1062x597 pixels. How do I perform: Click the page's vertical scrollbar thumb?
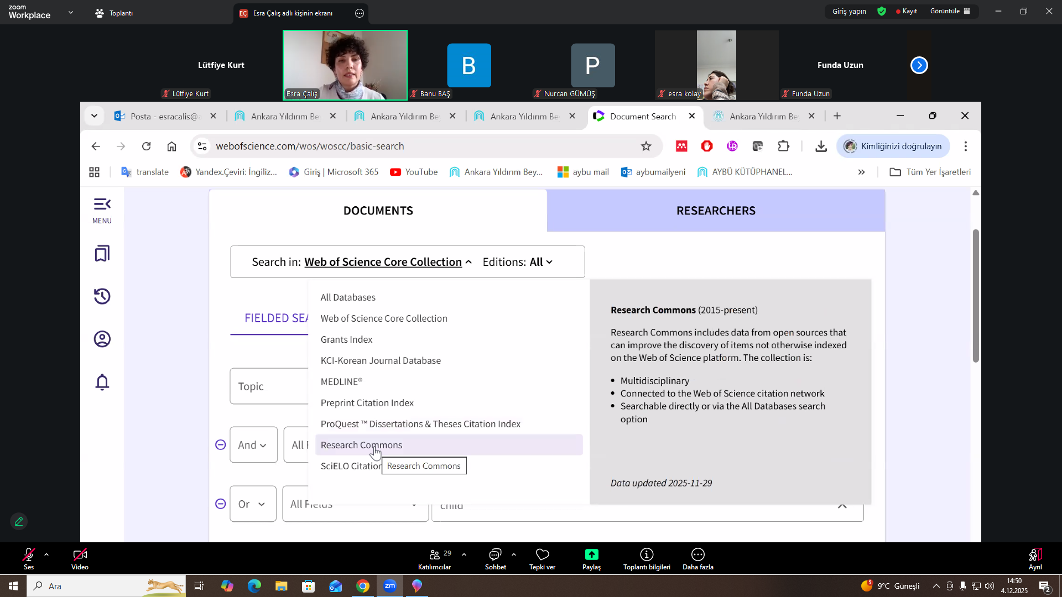tap(976, 296)
